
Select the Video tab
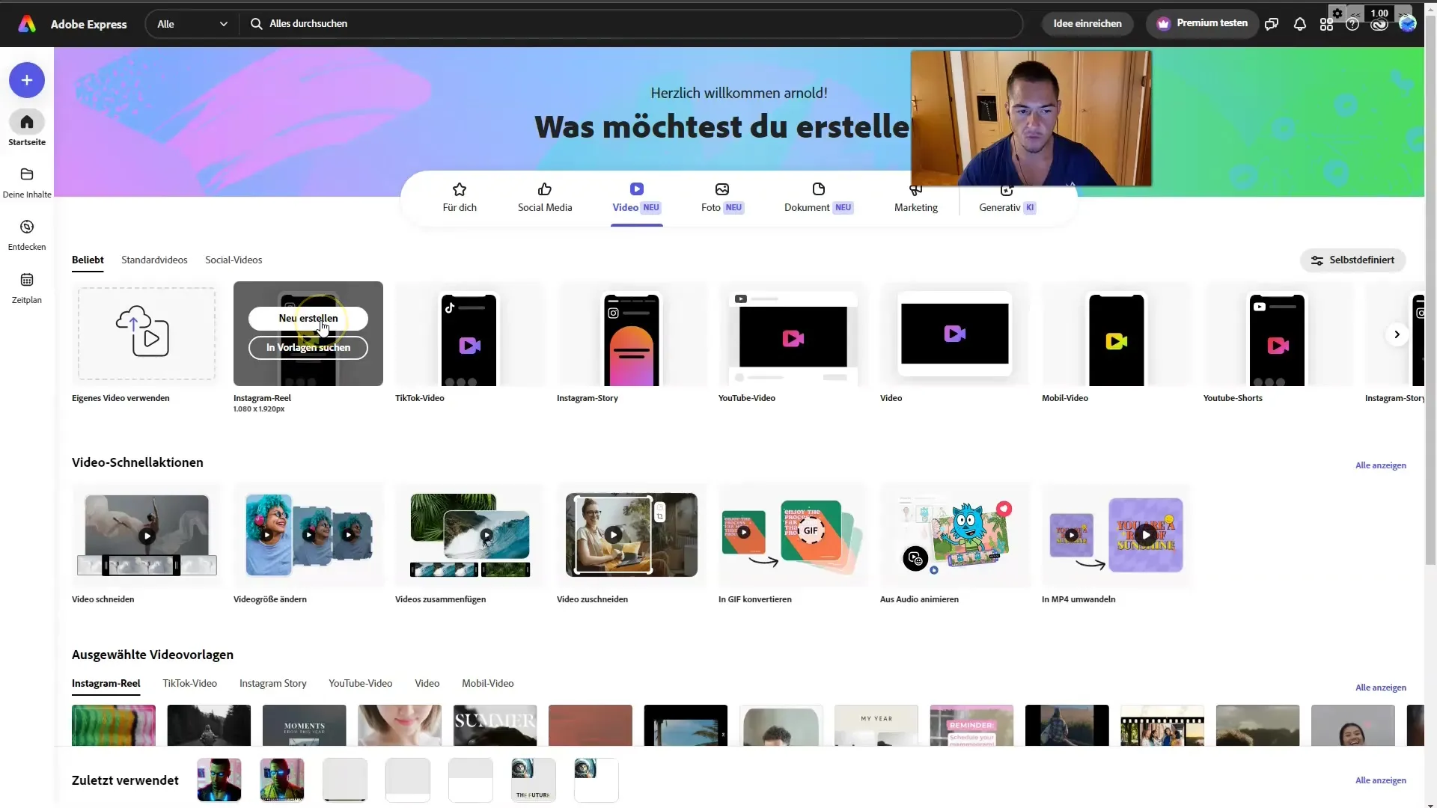637,198
